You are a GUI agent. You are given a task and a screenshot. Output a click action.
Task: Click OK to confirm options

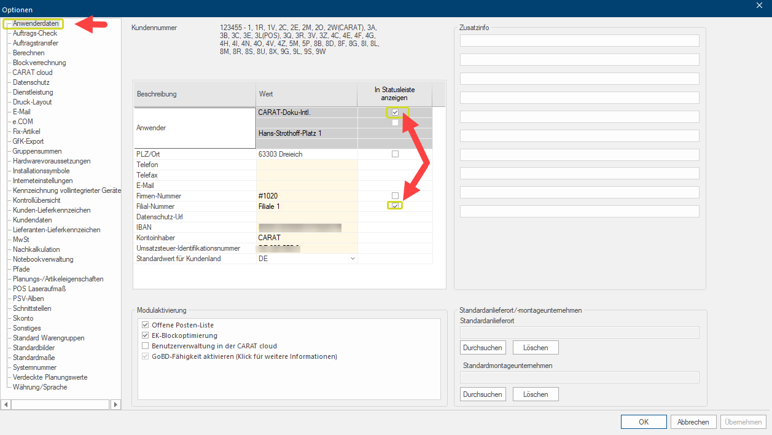[643, 422]
